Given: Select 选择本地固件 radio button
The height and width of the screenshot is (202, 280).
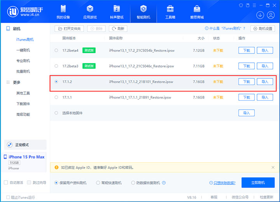Looking at the screenshot, I should click(56, 113).
